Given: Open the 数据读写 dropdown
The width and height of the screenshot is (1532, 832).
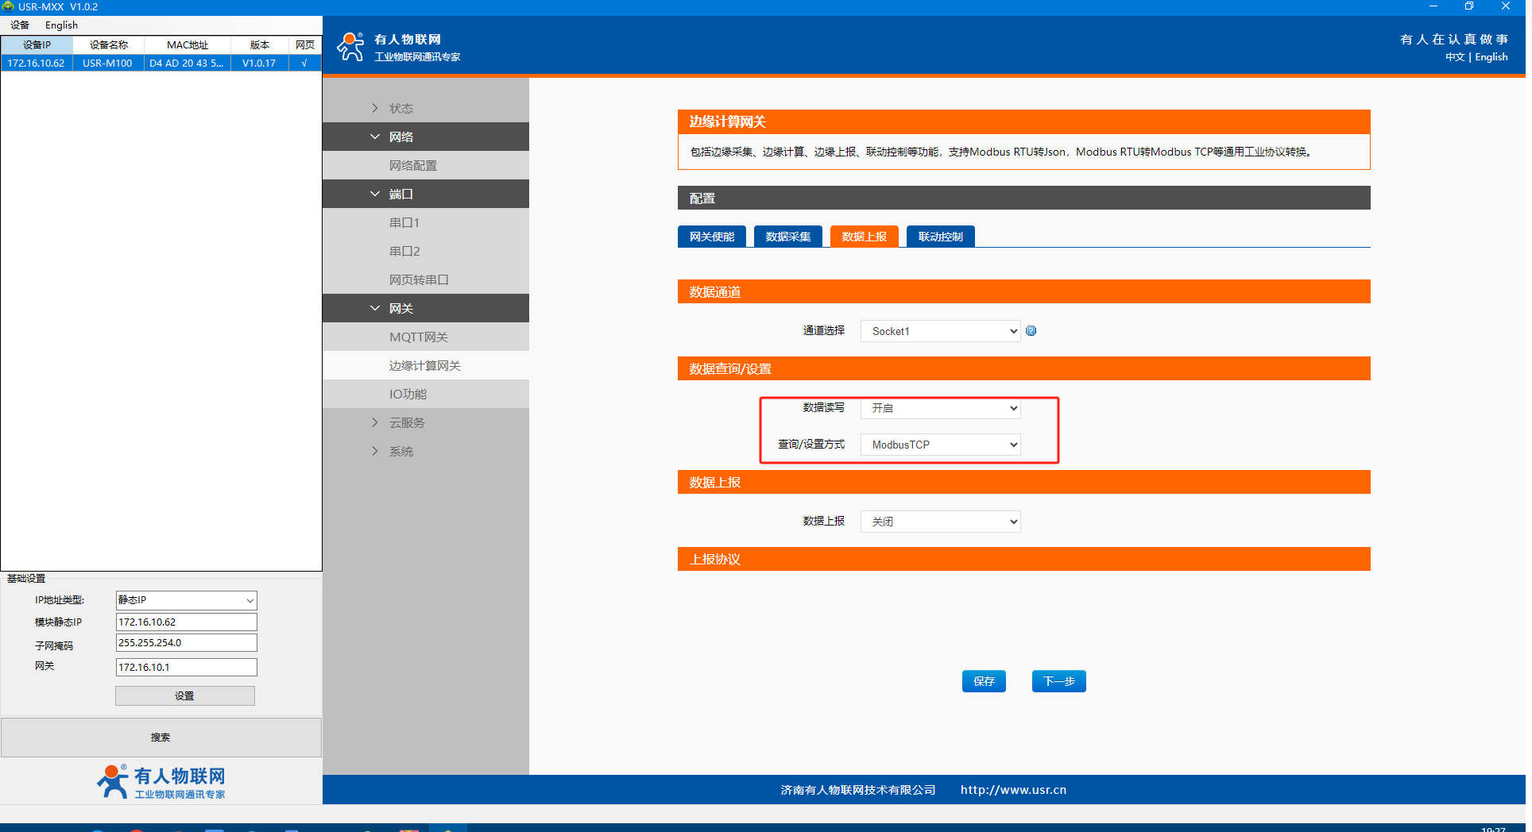Looking at the screenshot, I should pos(940,408).
